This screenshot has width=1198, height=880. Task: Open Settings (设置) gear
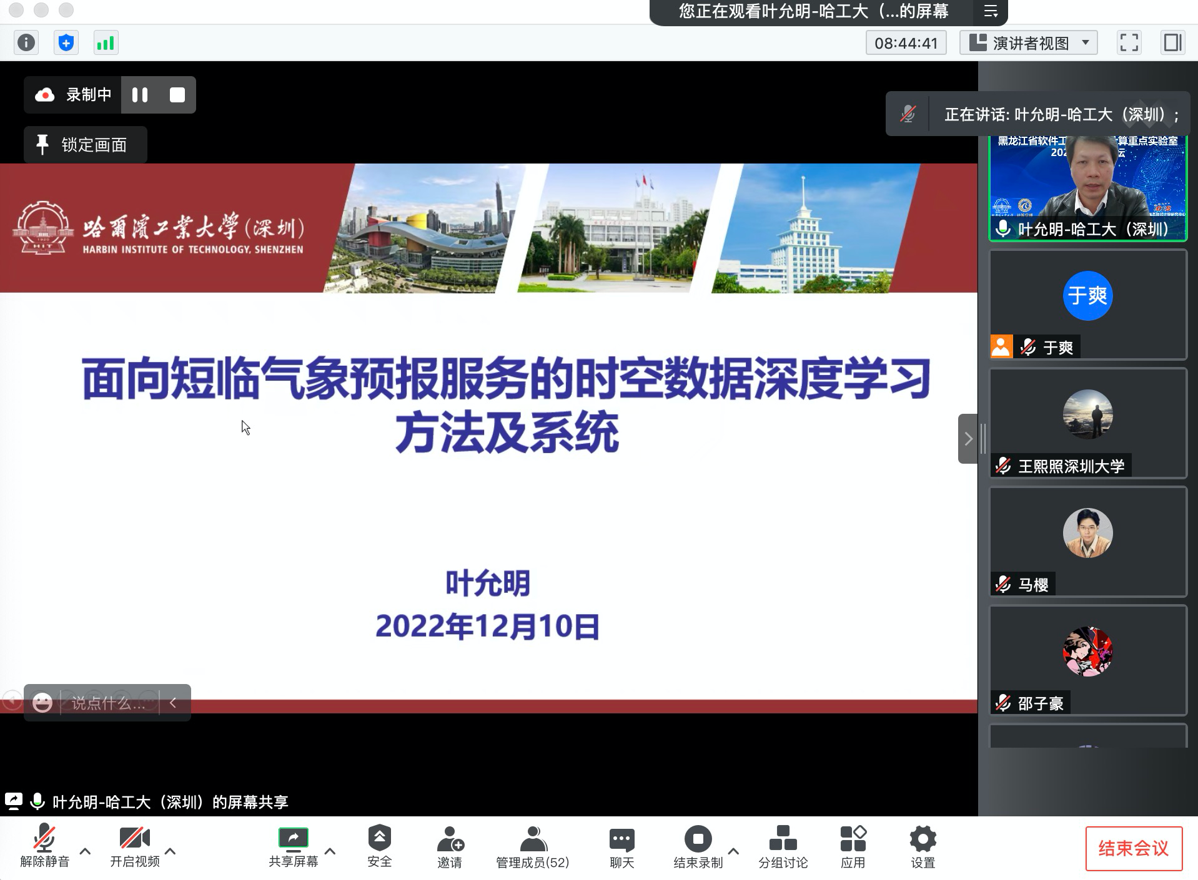tap(923, 846)
